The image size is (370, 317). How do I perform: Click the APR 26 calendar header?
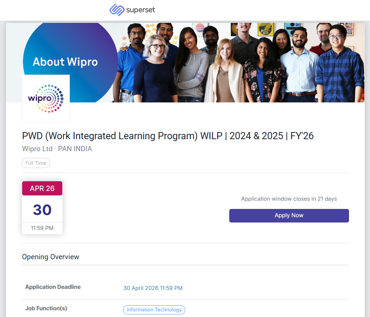pos(42,188)
